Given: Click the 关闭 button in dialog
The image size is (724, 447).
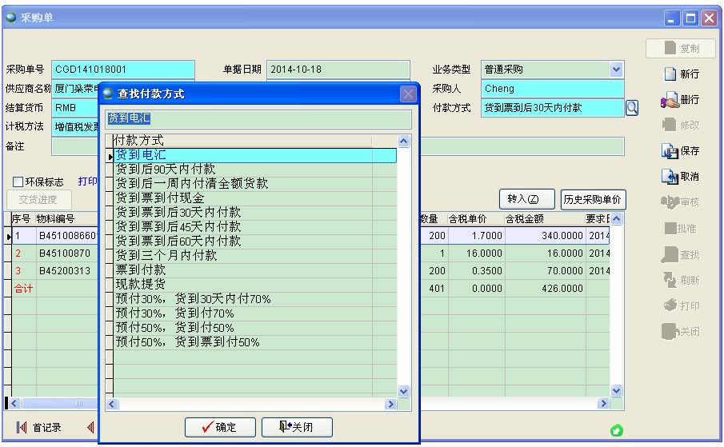Looking at the screenshot, I should pos(296,427).
